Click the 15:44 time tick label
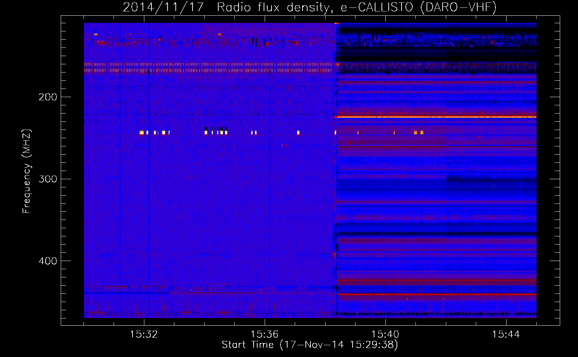The height and width of the screenshot is (357, 578). click(x=506, y=335)
